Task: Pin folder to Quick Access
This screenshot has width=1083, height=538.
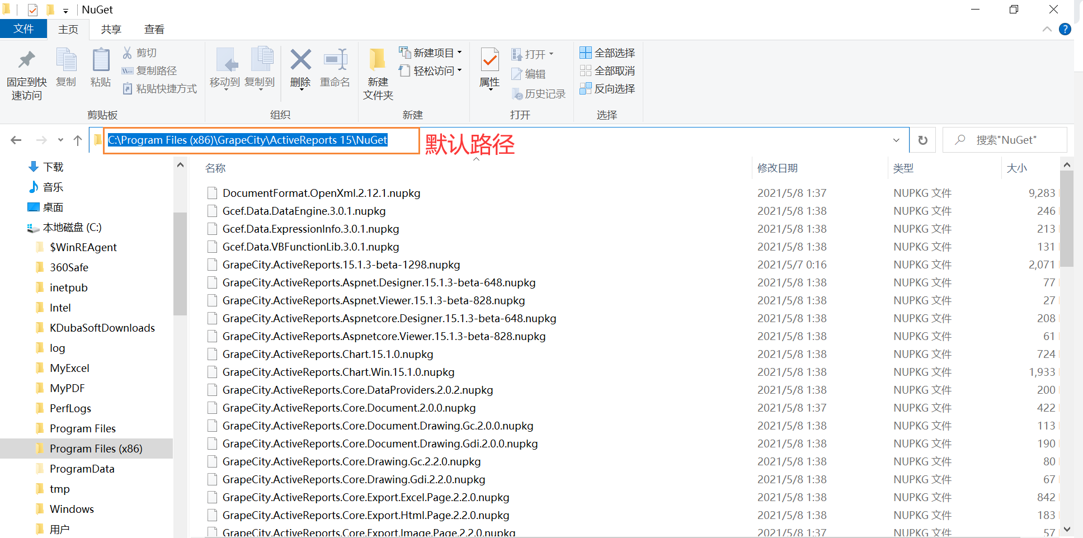Action: tap(26, 74)
